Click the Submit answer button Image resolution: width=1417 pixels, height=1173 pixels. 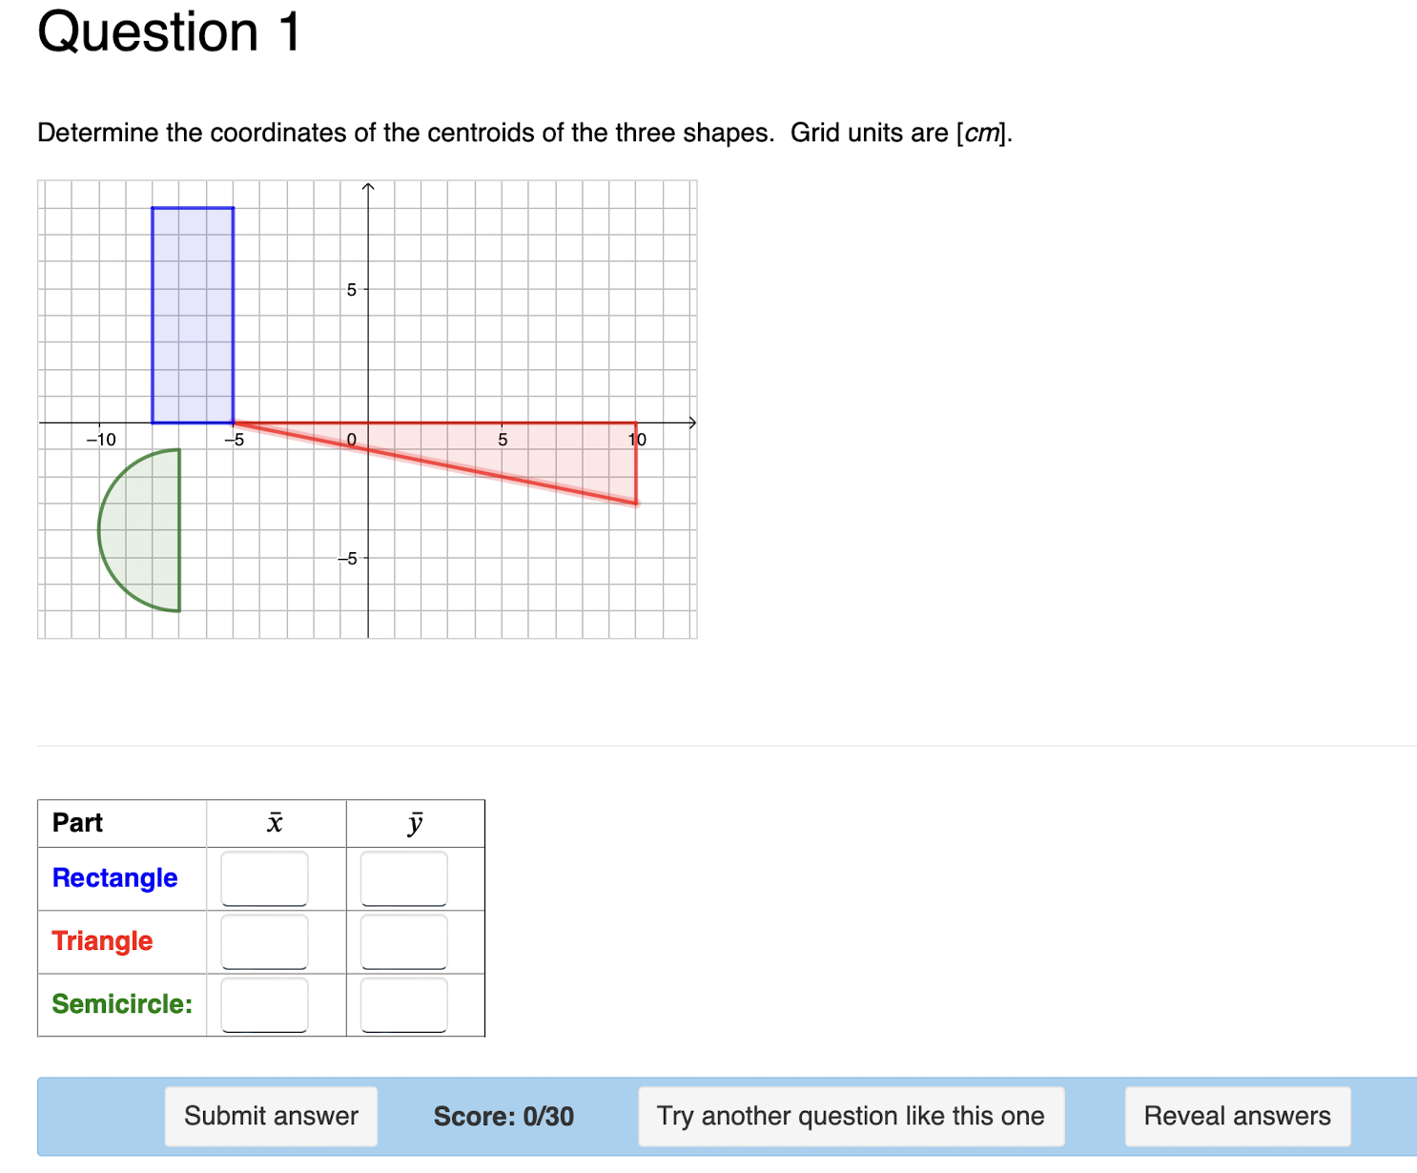(271, 1115)
